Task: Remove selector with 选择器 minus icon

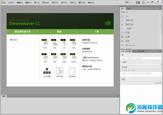Action: pos(160,67)
